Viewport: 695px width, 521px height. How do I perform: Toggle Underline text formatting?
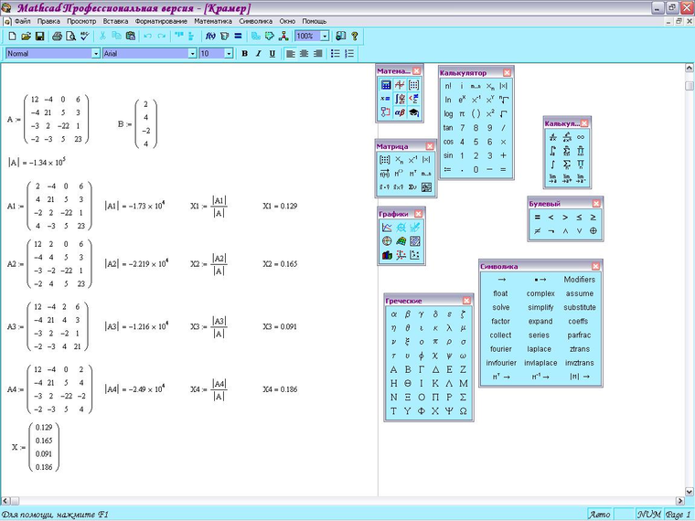coord(273,54)
